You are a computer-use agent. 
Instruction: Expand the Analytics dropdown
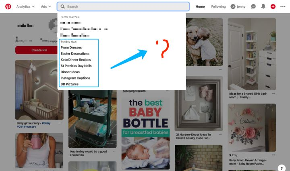point(25,6)
